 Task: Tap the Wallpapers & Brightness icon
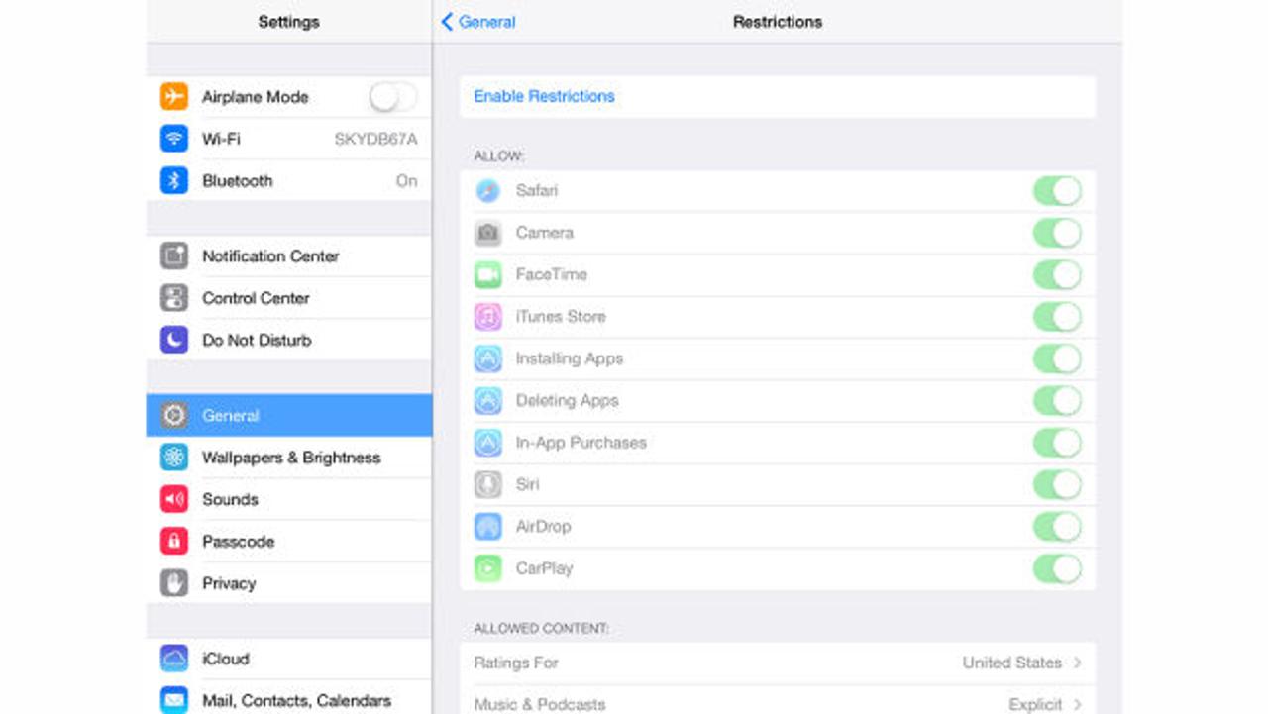pos(174,458)
